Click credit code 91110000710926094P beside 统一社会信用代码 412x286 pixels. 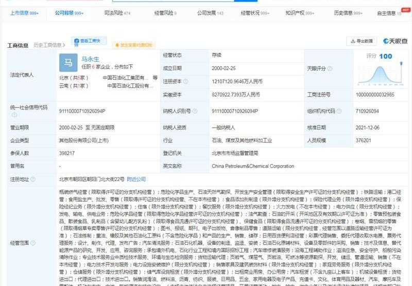[82, 111]
